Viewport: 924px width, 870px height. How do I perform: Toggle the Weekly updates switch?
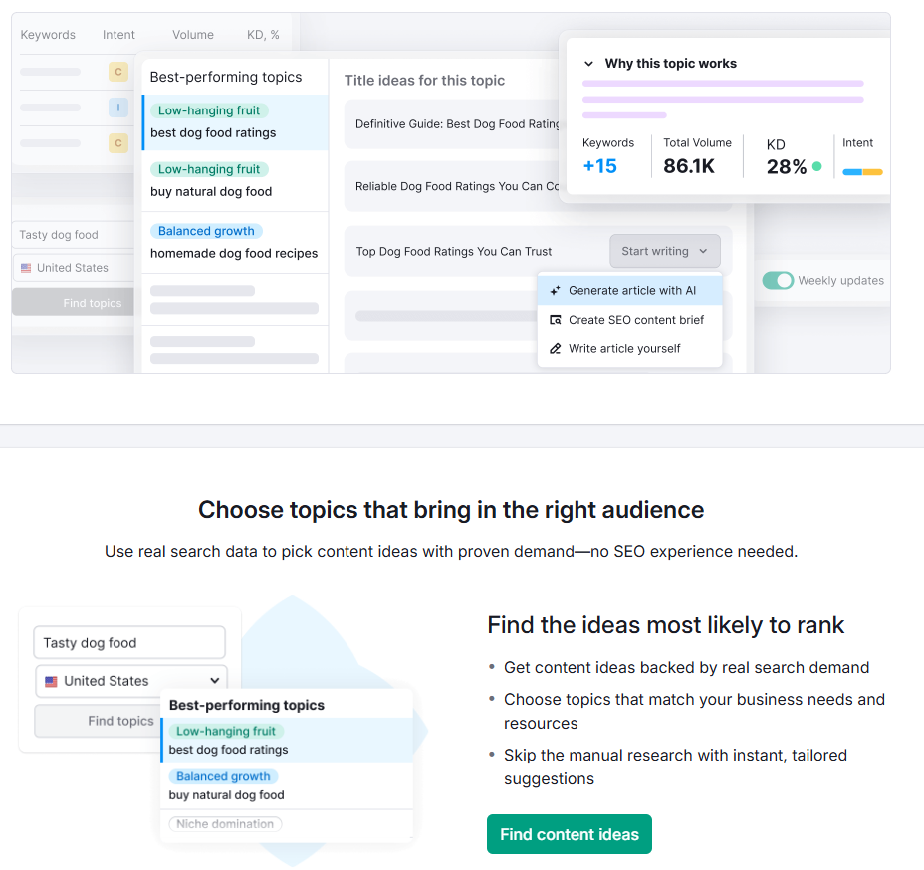(x=778, y=281)
